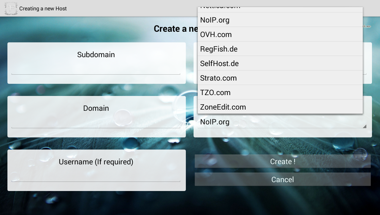This screenshot has width=380, height=215.
Task: Click the Subdomain card panel
Action: pos(96,63)
